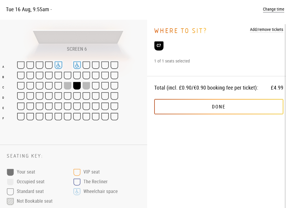Click The Recliner key icon
The image size is (286, 208).
point(77,182)
